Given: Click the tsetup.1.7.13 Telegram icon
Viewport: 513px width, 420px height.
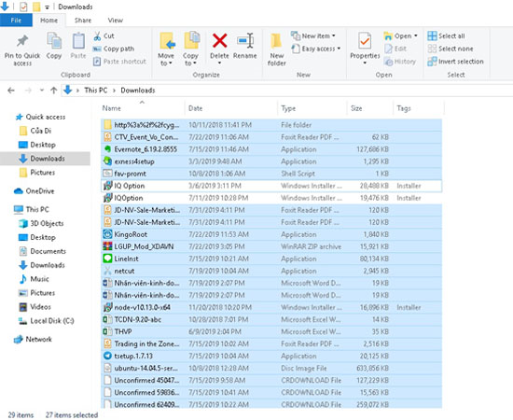Looking at the screenshot, I should (x=107, y=356).
